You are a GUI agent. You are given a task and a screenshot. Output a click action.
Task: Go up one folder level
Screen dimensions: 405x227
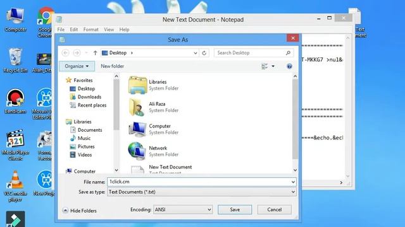pos(95,53)
